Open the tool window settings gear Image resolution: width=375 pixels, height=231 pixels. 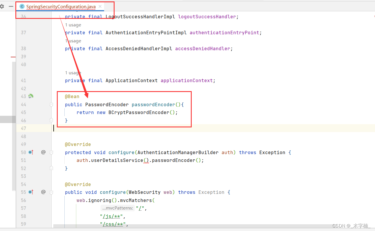click(2, 6)
